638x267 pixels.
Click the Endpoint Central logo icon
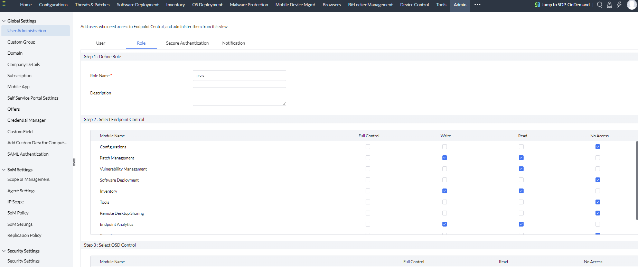(x=4, y=4)
